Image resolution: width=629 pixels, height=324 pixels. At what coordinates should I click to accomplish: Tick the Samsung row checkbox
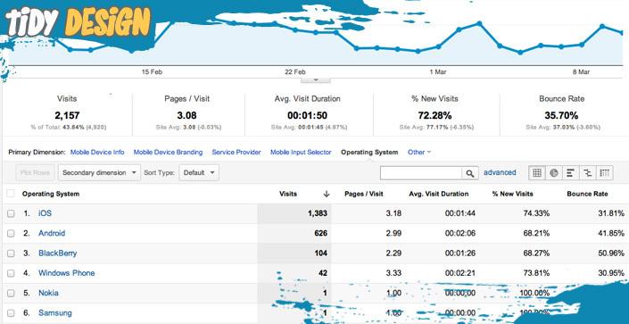click(x=11, y=313)
